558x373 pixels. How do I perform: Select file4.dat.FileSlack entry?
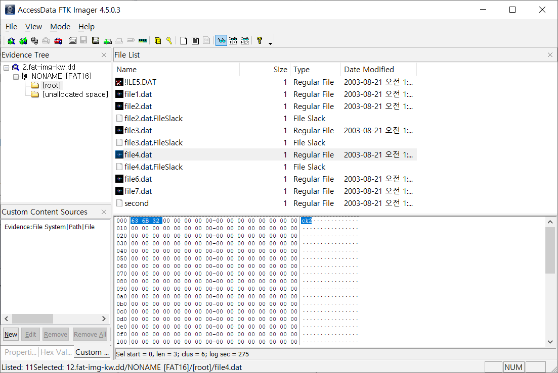[153, 167]
